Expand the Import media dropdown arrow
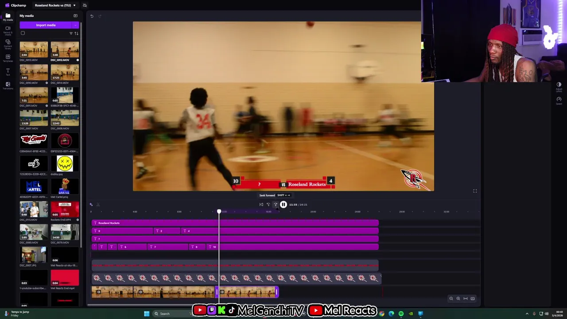The image size is (567, 319). point(76,25)
